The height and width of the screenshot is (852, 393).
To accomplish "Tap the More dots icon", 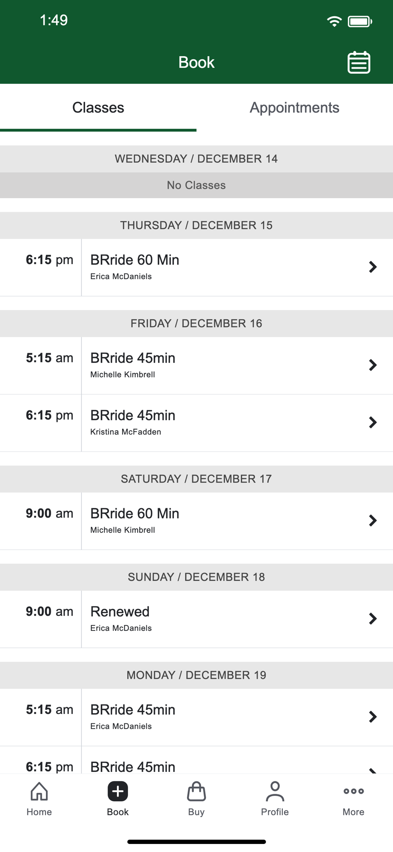I will click(x=353, y=792).
